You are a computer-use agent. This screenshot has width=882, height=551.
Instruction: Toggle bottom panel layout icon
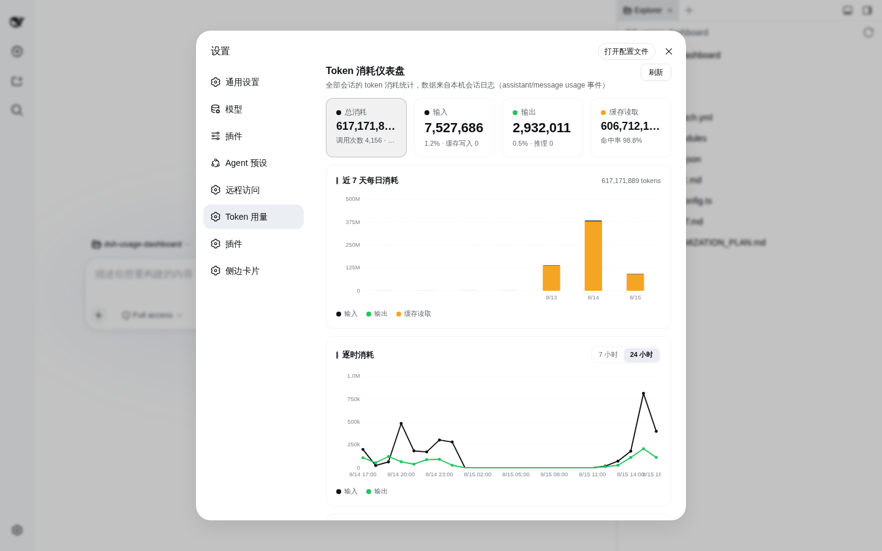[848, 10]
